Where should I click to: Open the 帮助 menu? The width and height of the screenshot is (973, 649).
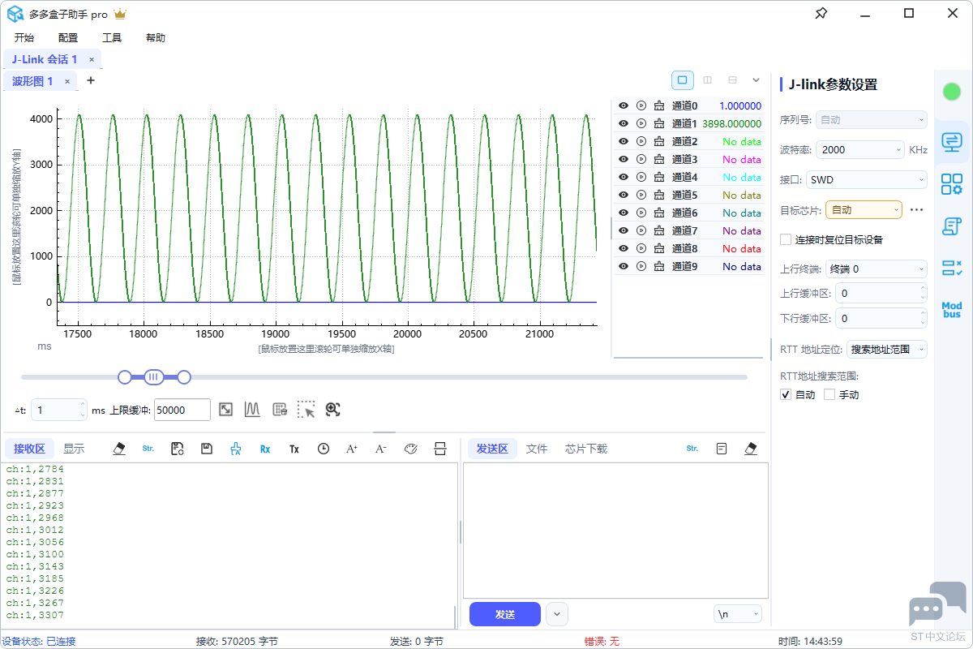[x=156, y=37]
